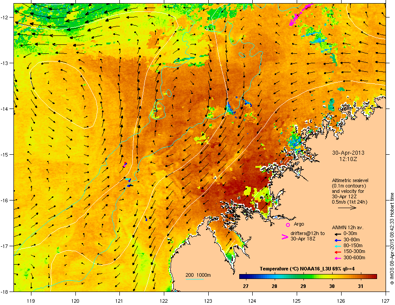Click the cyan bathymetry line sample under 200 1000m
395x305 pixels.
(x=194, y=279)
